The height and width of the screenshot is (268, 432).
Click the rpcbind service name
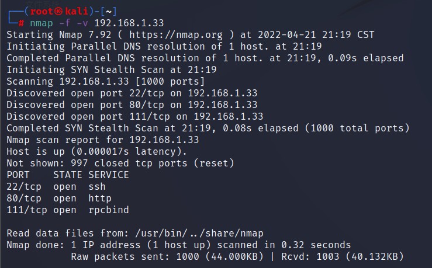[109, 210]
